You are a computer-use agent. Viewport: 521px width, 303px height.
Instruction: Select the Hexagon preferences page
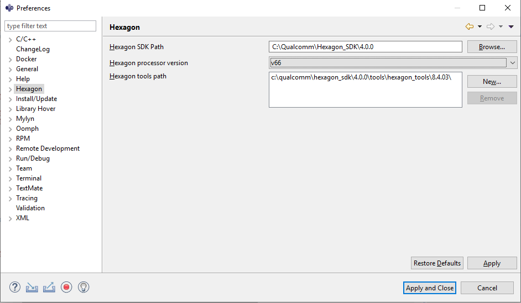click(29, 89)
